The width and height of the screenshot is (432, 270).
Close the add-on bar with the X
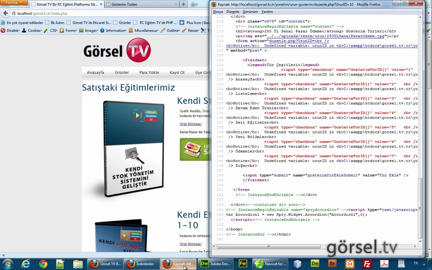click(3, 255)
